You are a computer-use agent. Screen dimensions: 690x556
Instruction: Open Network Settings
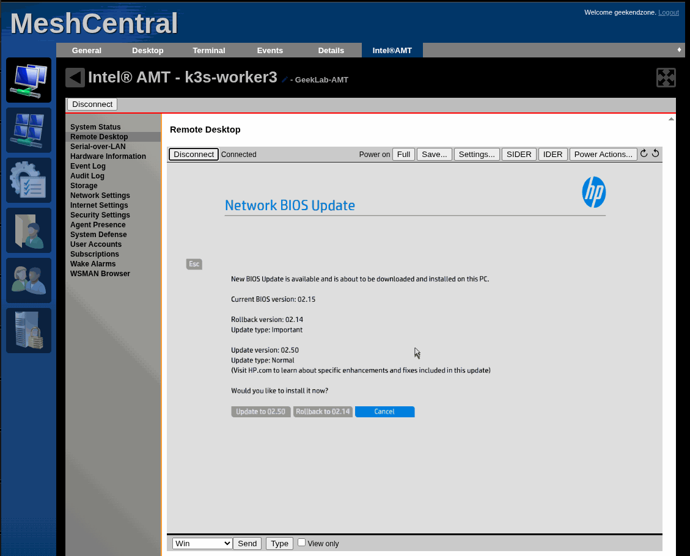100,196
